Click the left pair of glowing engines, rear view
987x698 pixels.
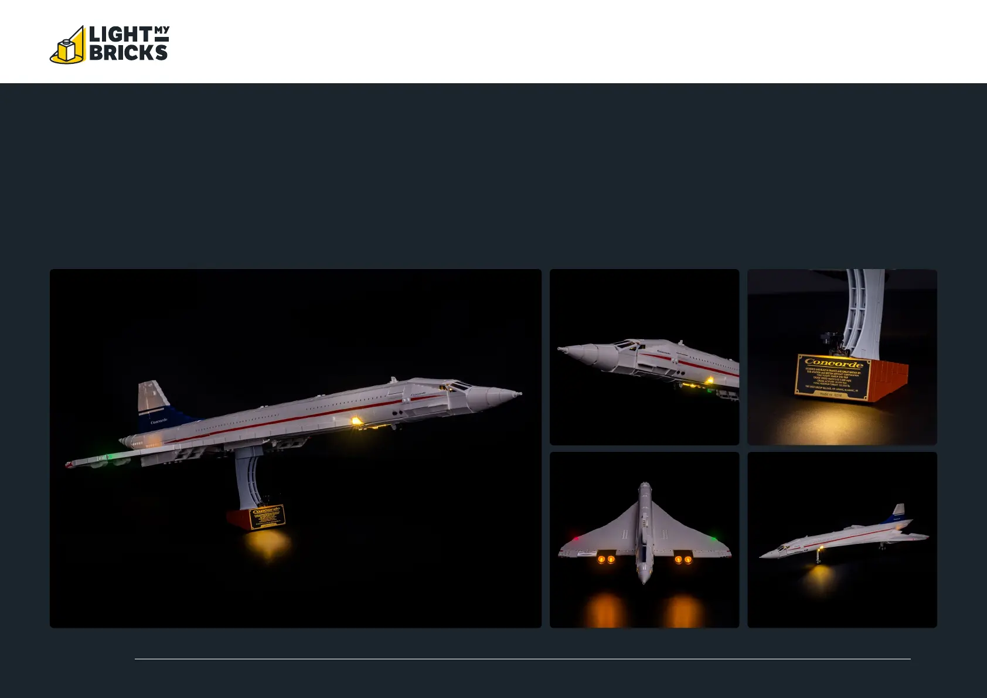[606, 559]
